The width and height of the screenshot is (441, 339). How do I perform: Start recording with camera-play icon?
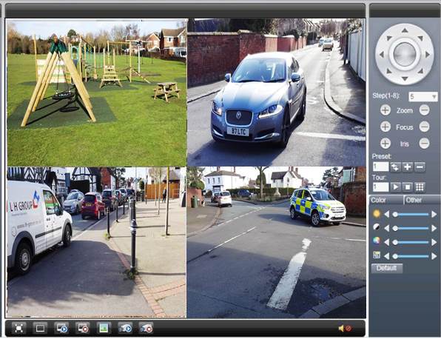[125, 328]
